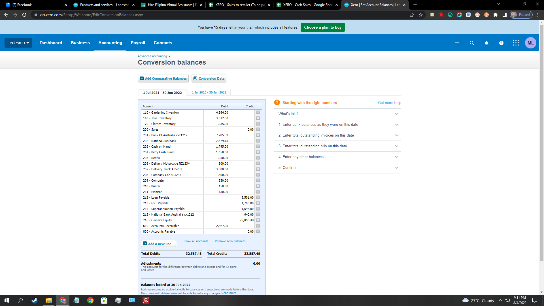544x306 pixels.
Task: Delete the Gardening Inventory line via X icon
Action: point(258,112)
